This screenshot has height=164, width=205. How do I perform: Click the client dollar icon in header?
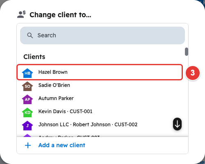pyautogui.click(x=21, y=14)
